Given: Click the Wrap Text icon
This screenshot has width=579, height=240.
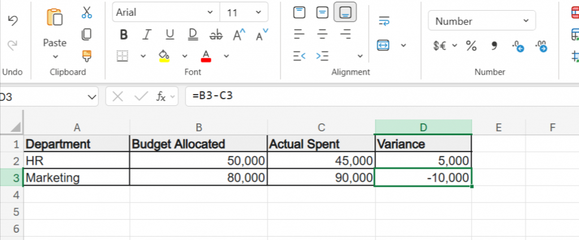Looking at the screenshot, I should tap(384, 22).
